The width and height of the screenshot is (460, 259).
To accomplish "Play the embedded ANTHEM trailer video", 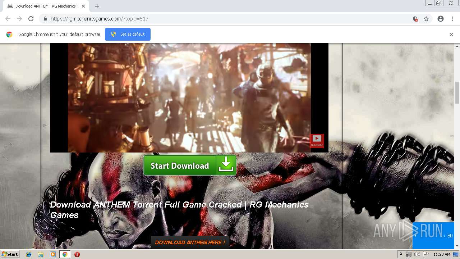I will tap(189, 98).
